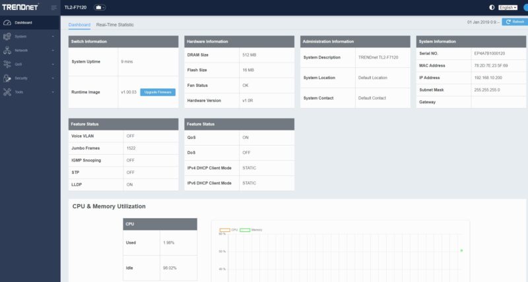Open the device save dropdown next to TL2-F7120

click(x=100, y=7)
